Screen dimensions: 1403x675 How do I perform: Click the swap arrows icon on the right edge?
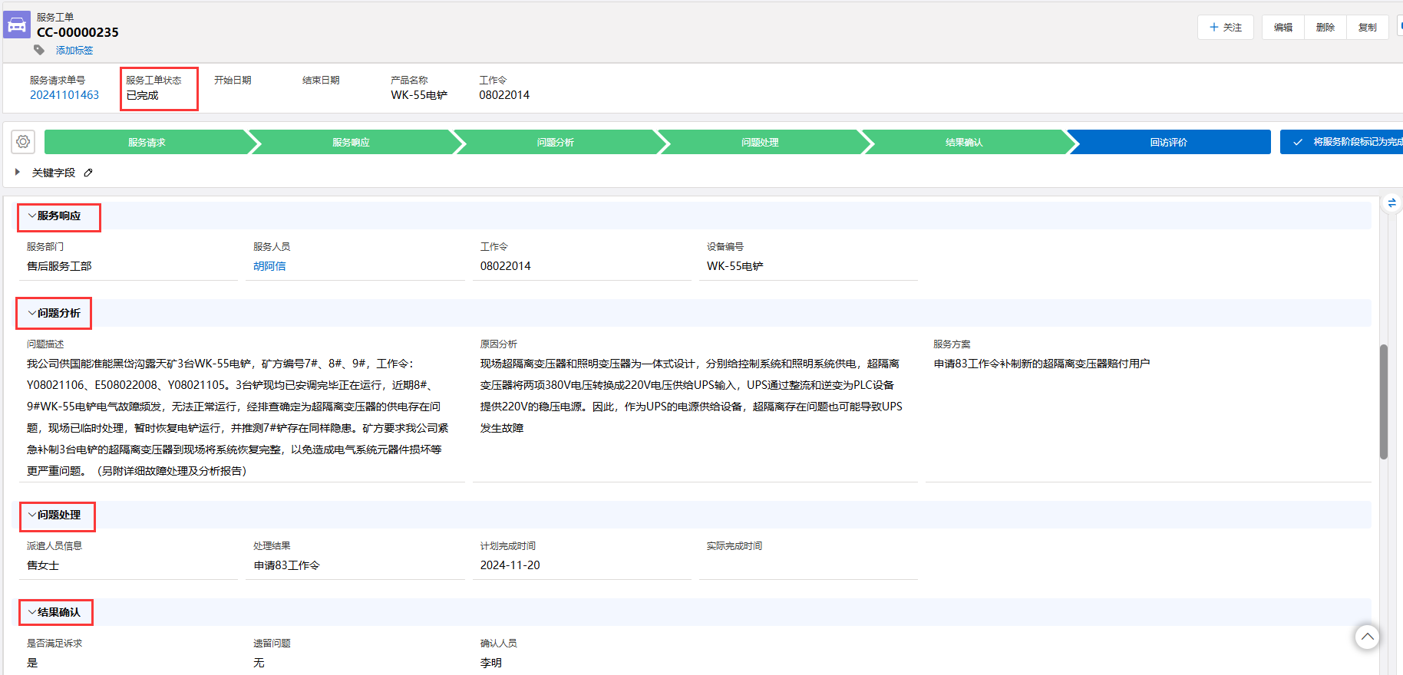(x=1391, y=203)
